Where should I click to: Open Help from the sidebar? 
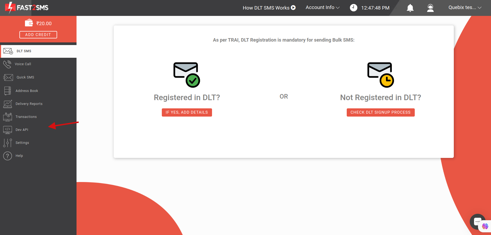point(38,156)
